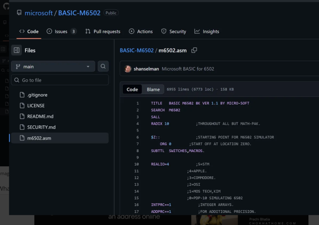Switch to the Blame view

pyautogui.click(x=153, y=89)
